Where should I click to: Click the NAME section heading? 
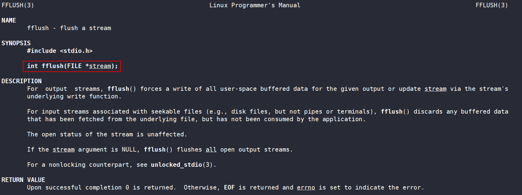[9, 20]
